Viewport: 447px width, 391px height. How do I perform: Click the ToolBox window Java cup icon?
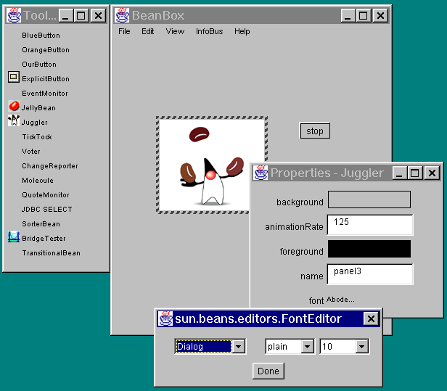[13, 15]
